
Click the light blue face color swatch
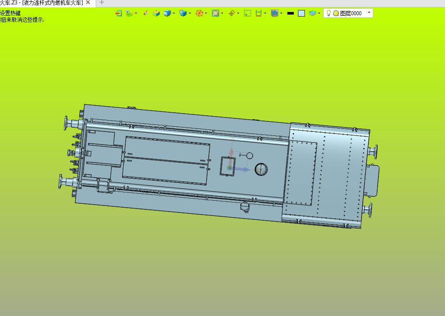301,13
